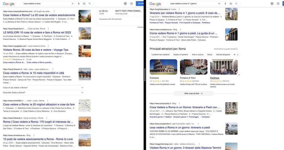The width and height of the screenshot is (284, 150).
Task: Open image search camera in right window
Action: click(x=230, y=4)
